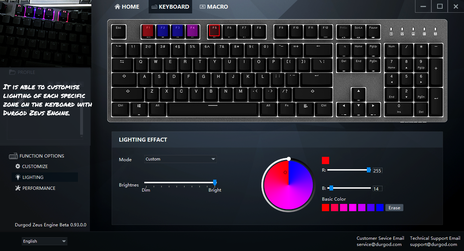Open the Performance settings section
The height and width of the screenshot is (251, 464).
point(35,188)
